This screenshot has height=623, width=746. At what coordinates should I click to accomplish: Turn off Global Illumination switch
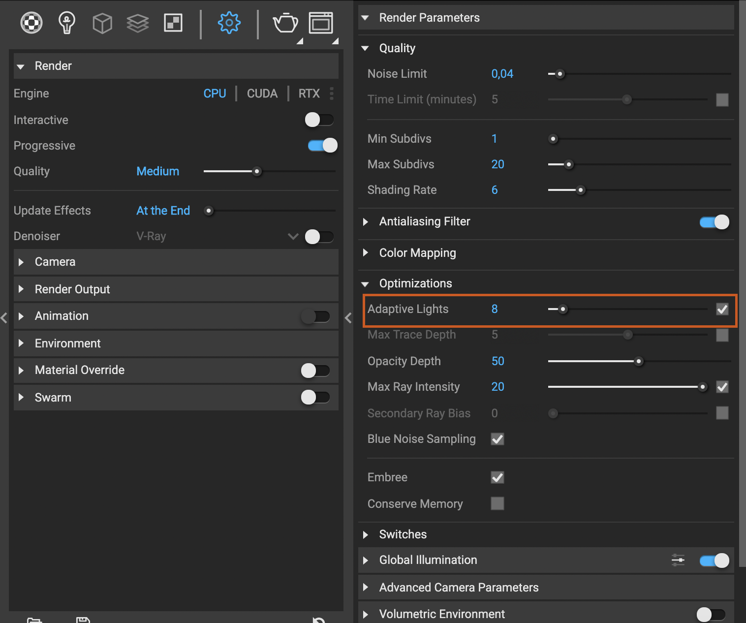pos(715,561)
